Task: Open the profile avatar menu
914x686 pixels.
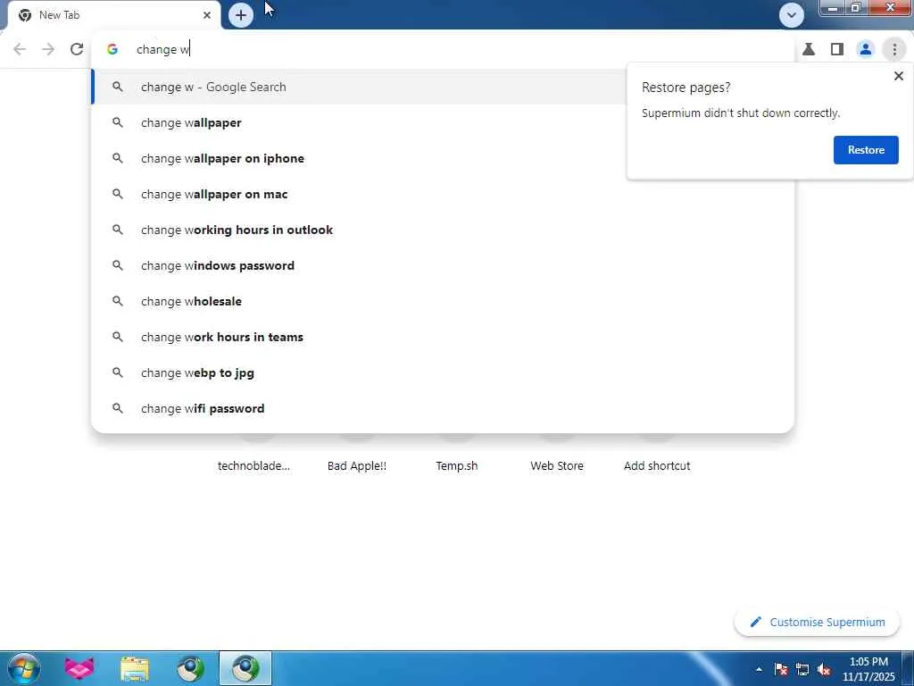Action: pyautogui.click(x=866, y=50)
